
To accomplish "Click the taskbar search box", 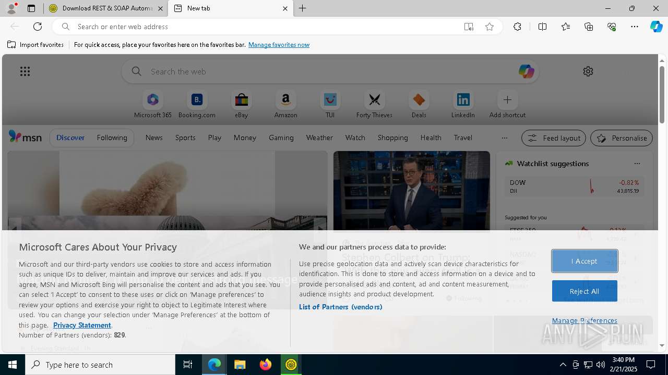I will tap(100, 365).
